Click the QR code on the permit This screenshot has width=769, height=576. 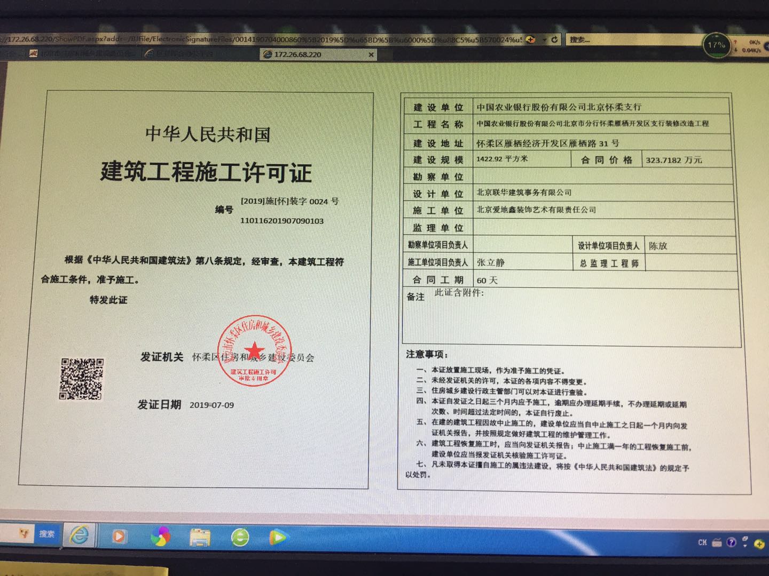pyautogui.click(x=81, y=379)
